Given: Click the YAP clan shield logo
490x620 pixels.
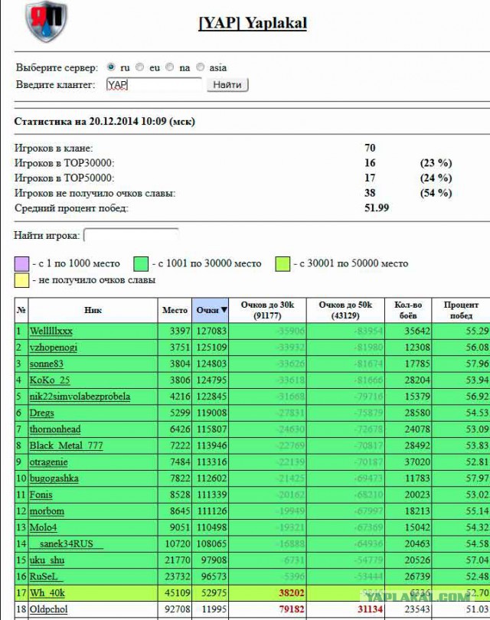Looking at the screenshot, I should coord(46,21).
